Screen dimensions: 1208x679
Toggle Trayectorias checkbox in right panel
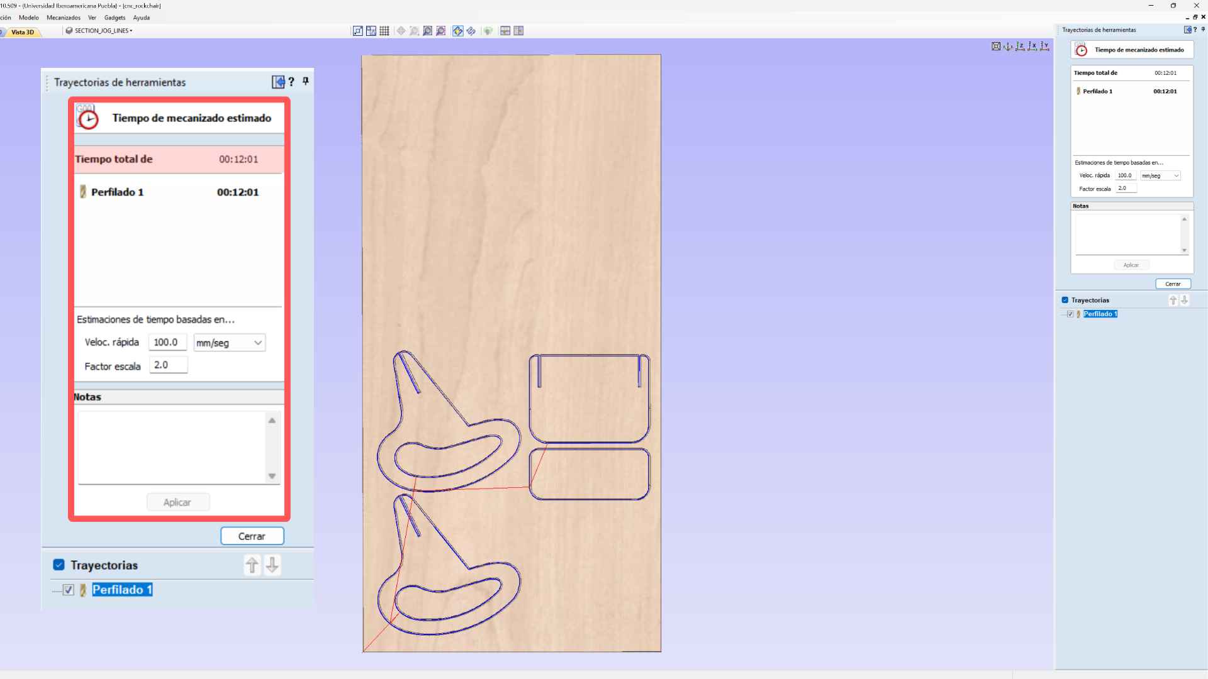point(1065,301)
